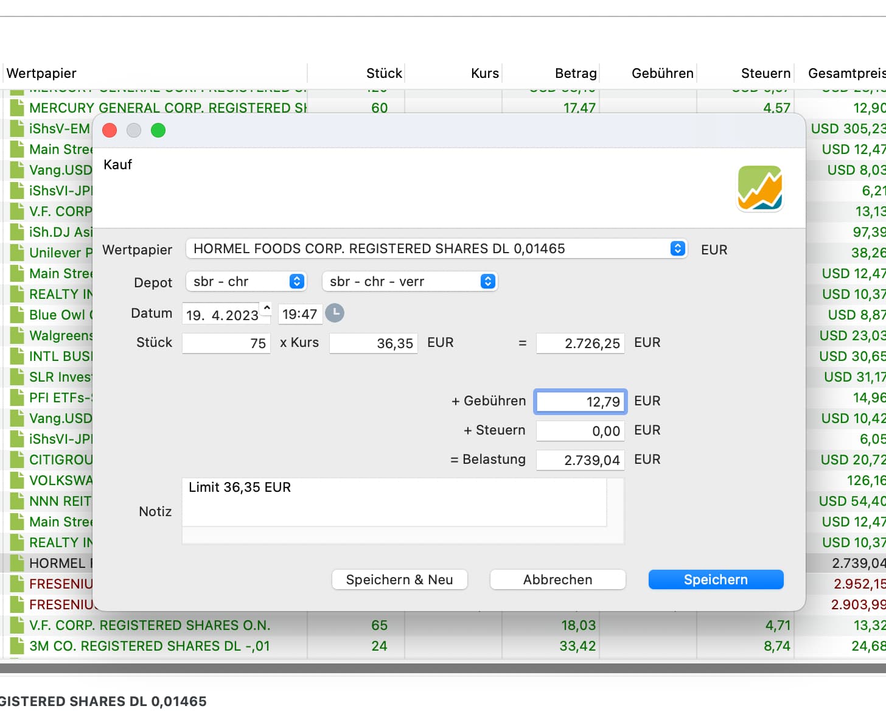Click the total value USD 305,23 in the list

[x=848, y=128]
